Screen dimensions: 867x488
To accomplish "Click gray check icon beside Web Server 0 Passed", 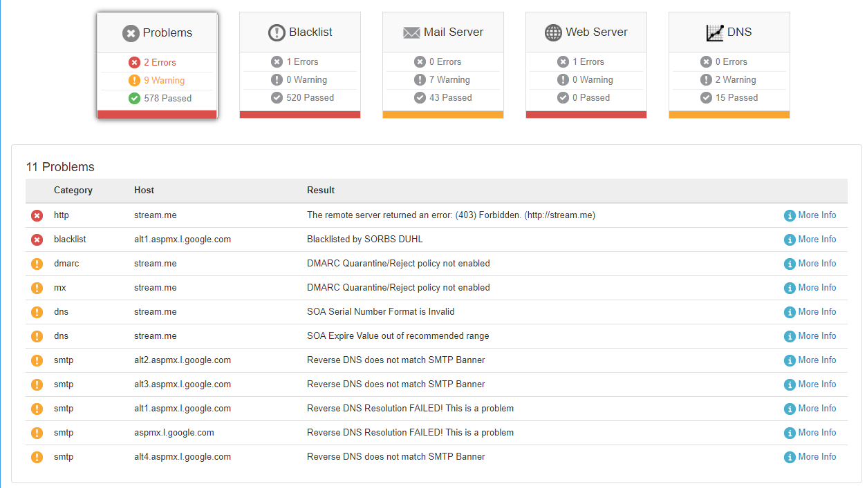I will (563, 98).
